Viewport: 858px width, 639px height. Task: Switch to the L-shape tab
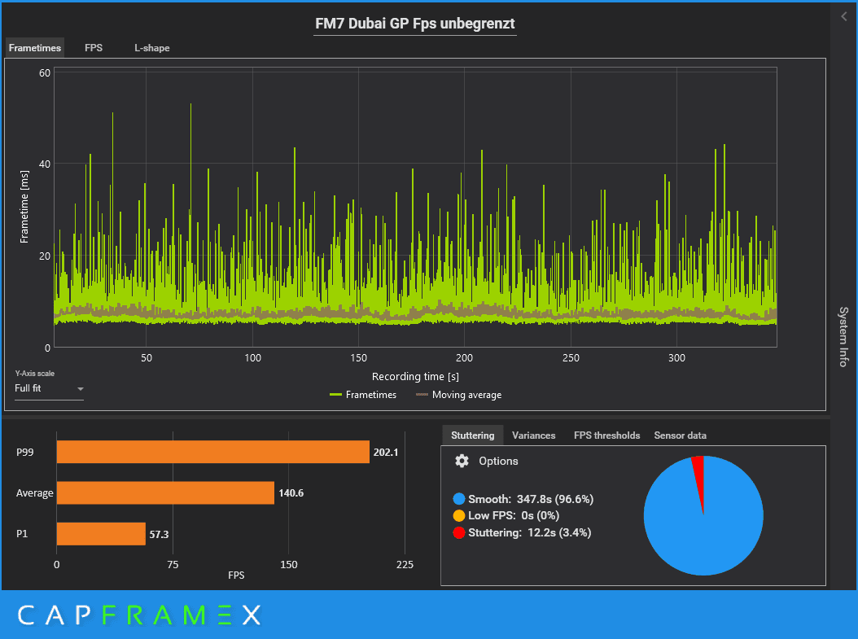[x=152, y=48]
